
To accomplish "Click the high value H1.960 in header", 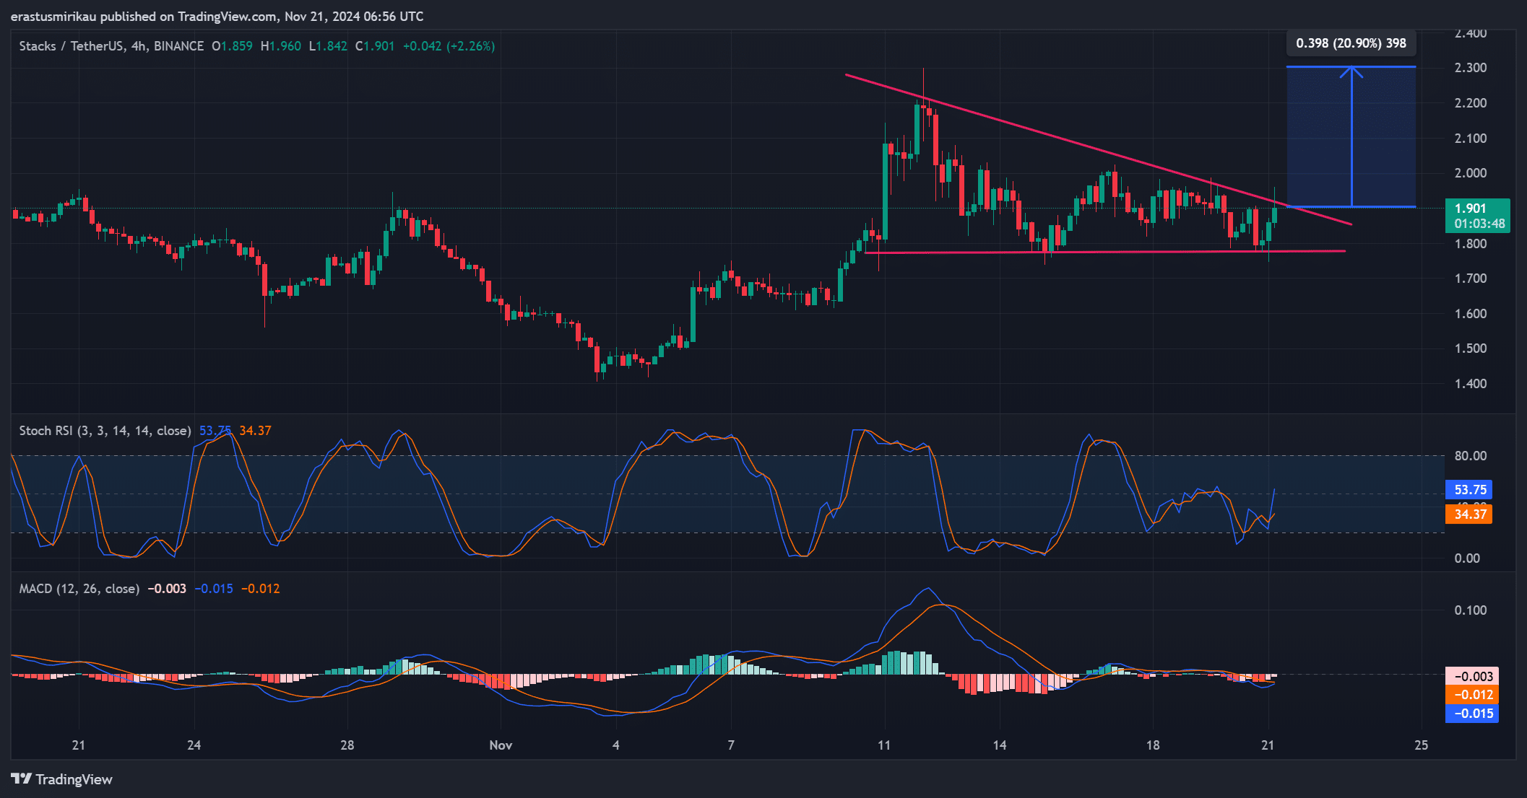I will [281, 46].
